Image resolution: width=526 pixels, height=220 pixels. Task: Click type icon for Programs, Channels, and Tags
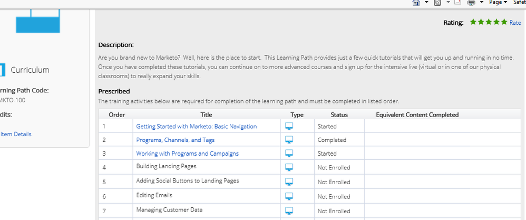tap(289, 140)
